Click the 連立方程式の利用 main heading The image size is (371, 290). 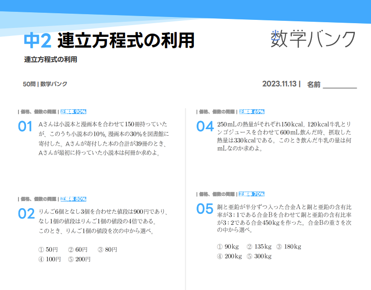point(126,41)
